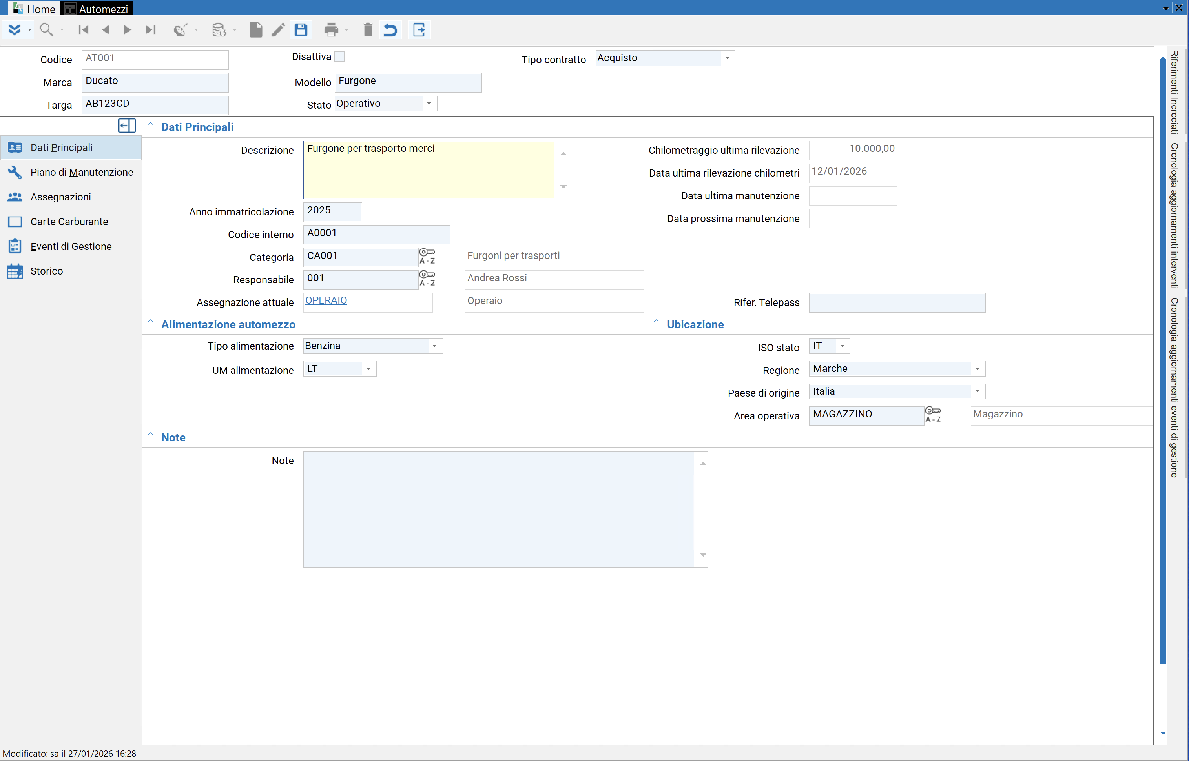The height and width of the screenshot is (761, 1189).
Task: Collapse the Alimentazione automezzo section chevron
Action: click(151, 322)
